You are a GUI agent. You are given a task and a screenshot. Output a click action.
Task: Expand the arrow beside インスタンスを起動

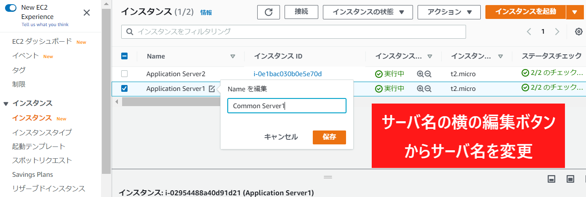[x=575, y=12]
